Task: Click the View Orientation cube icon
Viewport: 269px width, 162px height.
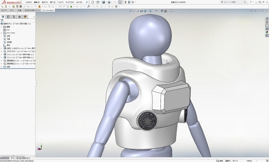Action: (145, 11)
